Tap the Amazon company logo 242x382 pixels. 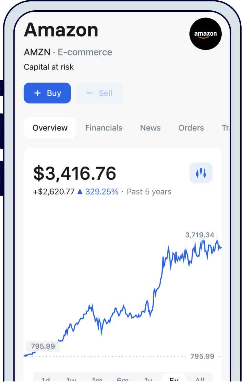tap(206, 34)
